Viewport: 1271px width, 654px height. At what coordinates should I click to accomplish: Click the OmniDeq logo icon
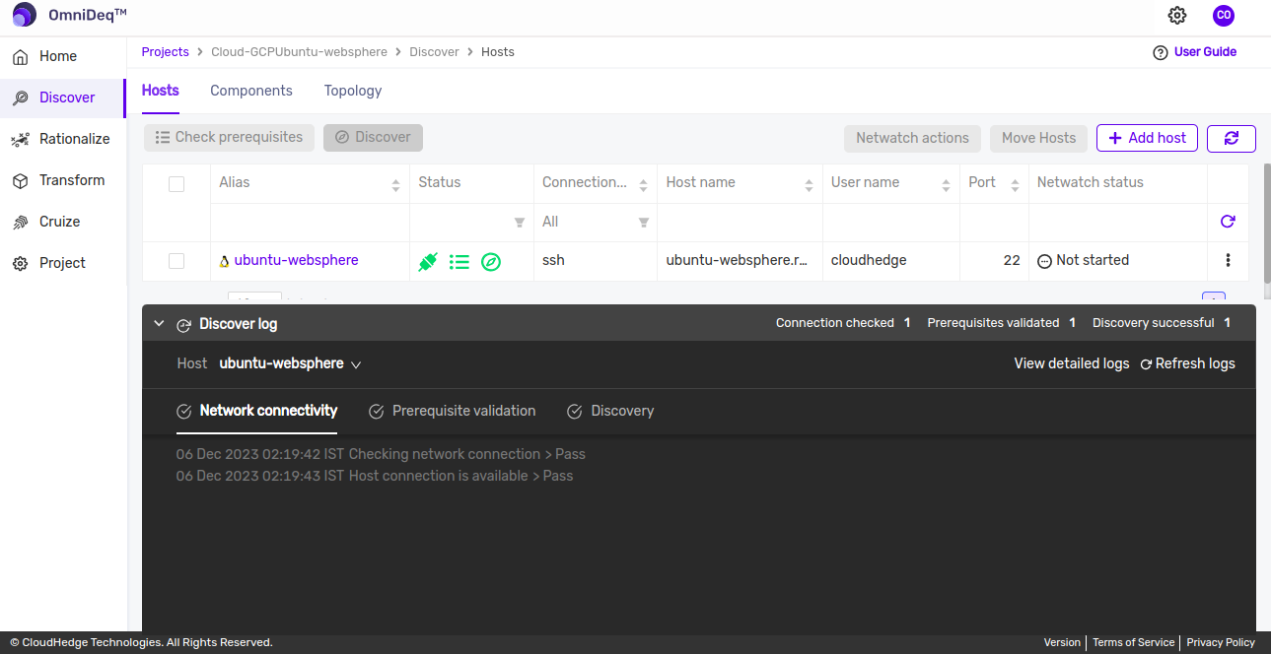pyautogui.click(x=25, y=15)
